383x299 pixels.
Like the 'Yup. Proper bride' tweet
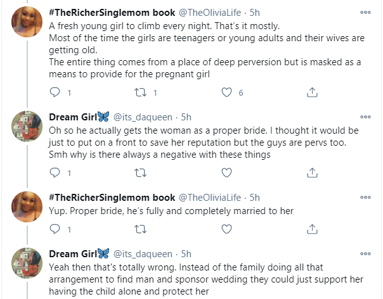[226, 229]
